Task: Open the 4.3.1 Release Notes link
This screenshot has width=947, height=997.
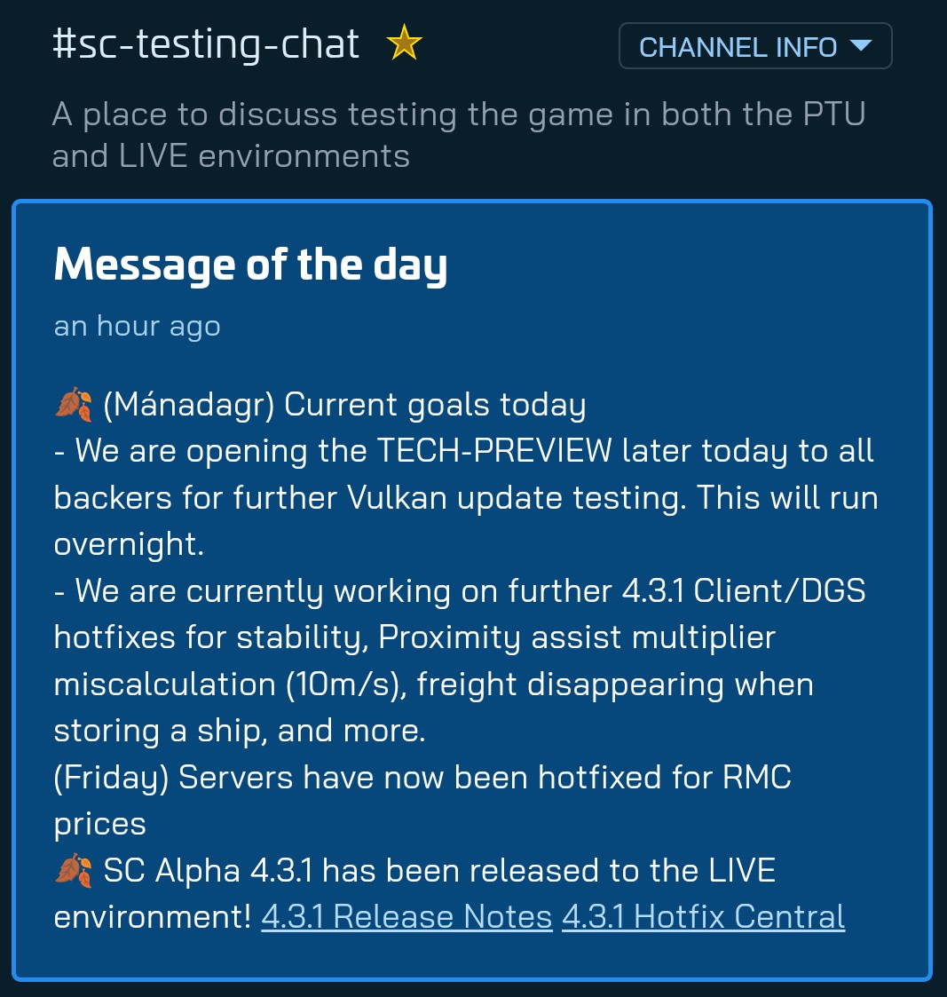Action: click(406, 917)
